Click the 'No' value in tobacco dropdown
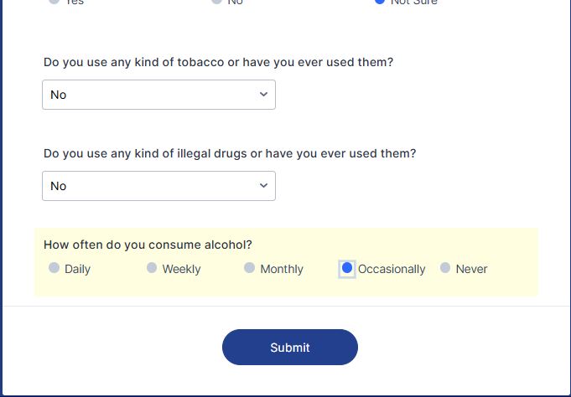Image resolution: width=571 pixels, height=397 pixels. 58,95
